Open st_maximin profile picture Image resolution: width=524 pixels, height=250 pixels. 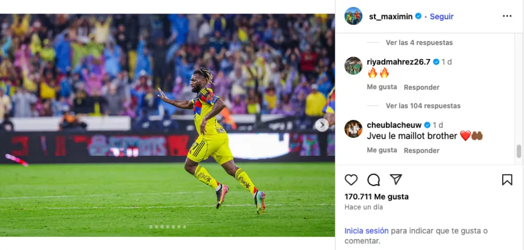click(353, 16)
